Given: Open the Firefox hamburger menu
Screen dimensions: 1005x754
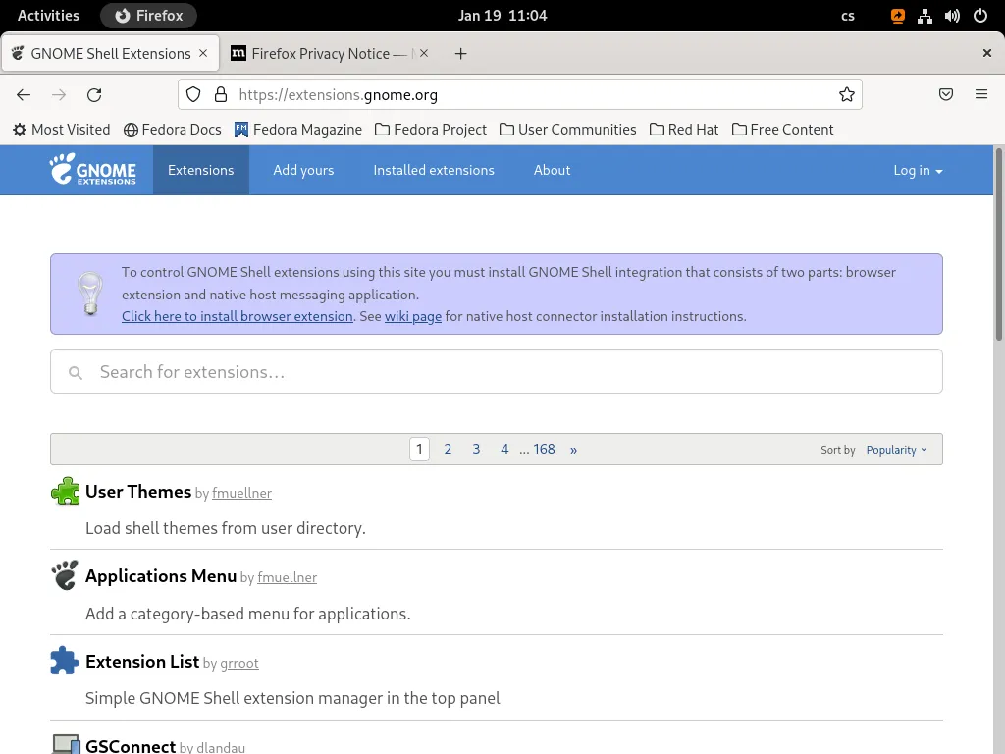Looking at the screenshot, I should click(981, 94).
